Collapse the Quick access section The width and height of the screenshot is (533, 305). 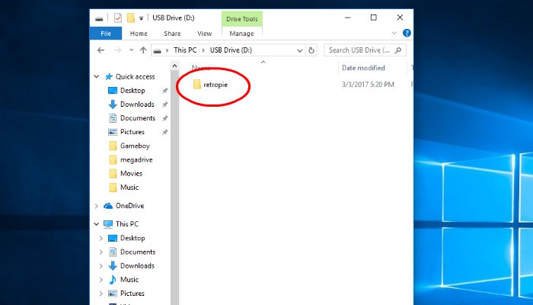[x=96, y=76]
